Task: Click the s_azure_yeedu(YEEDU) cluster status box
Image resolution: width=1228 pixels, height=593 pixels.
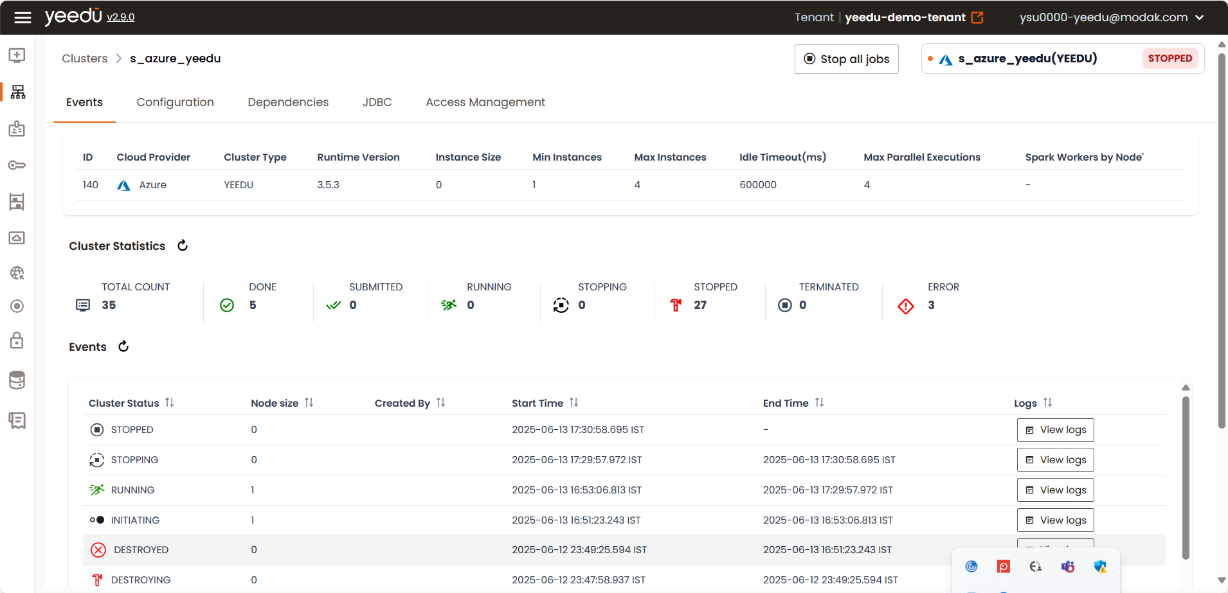Action: click(x=1063, y=58)
